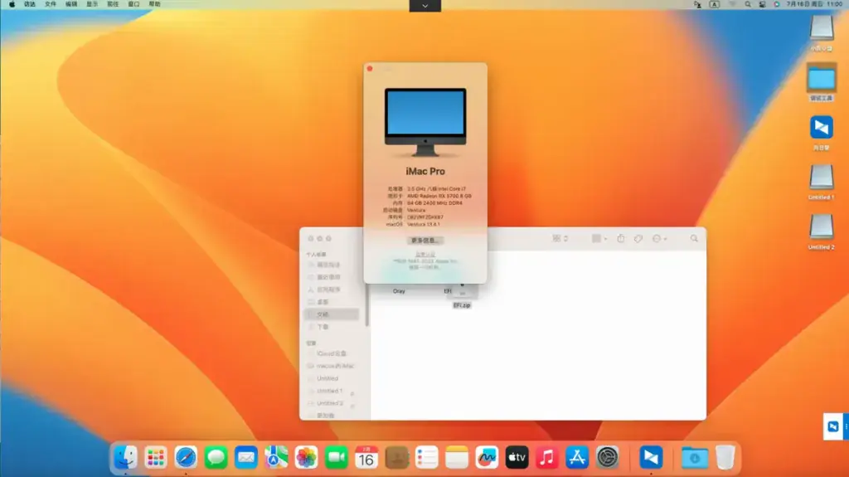This screenshot has height=477, width=849.
Task: Open Maps from the Dock
Action: coord(276,457)
